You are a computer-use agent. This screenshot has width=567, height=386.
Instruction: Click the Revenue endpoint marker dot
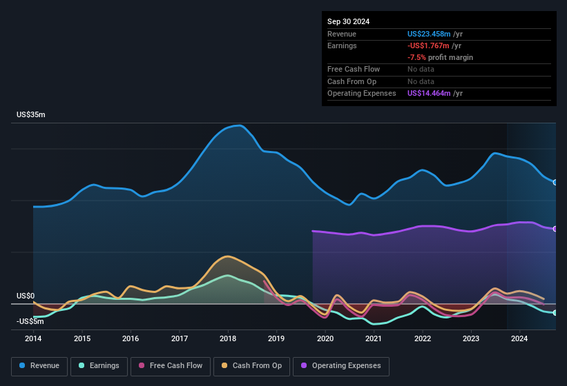click(x=555, y=183)
